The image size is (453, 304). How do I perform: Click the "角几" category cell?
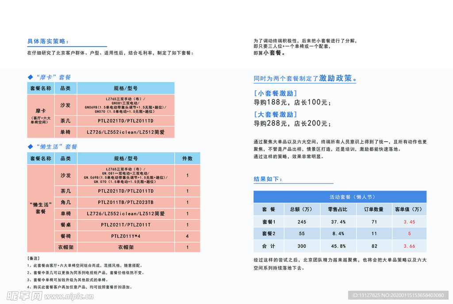coord(66,202)
